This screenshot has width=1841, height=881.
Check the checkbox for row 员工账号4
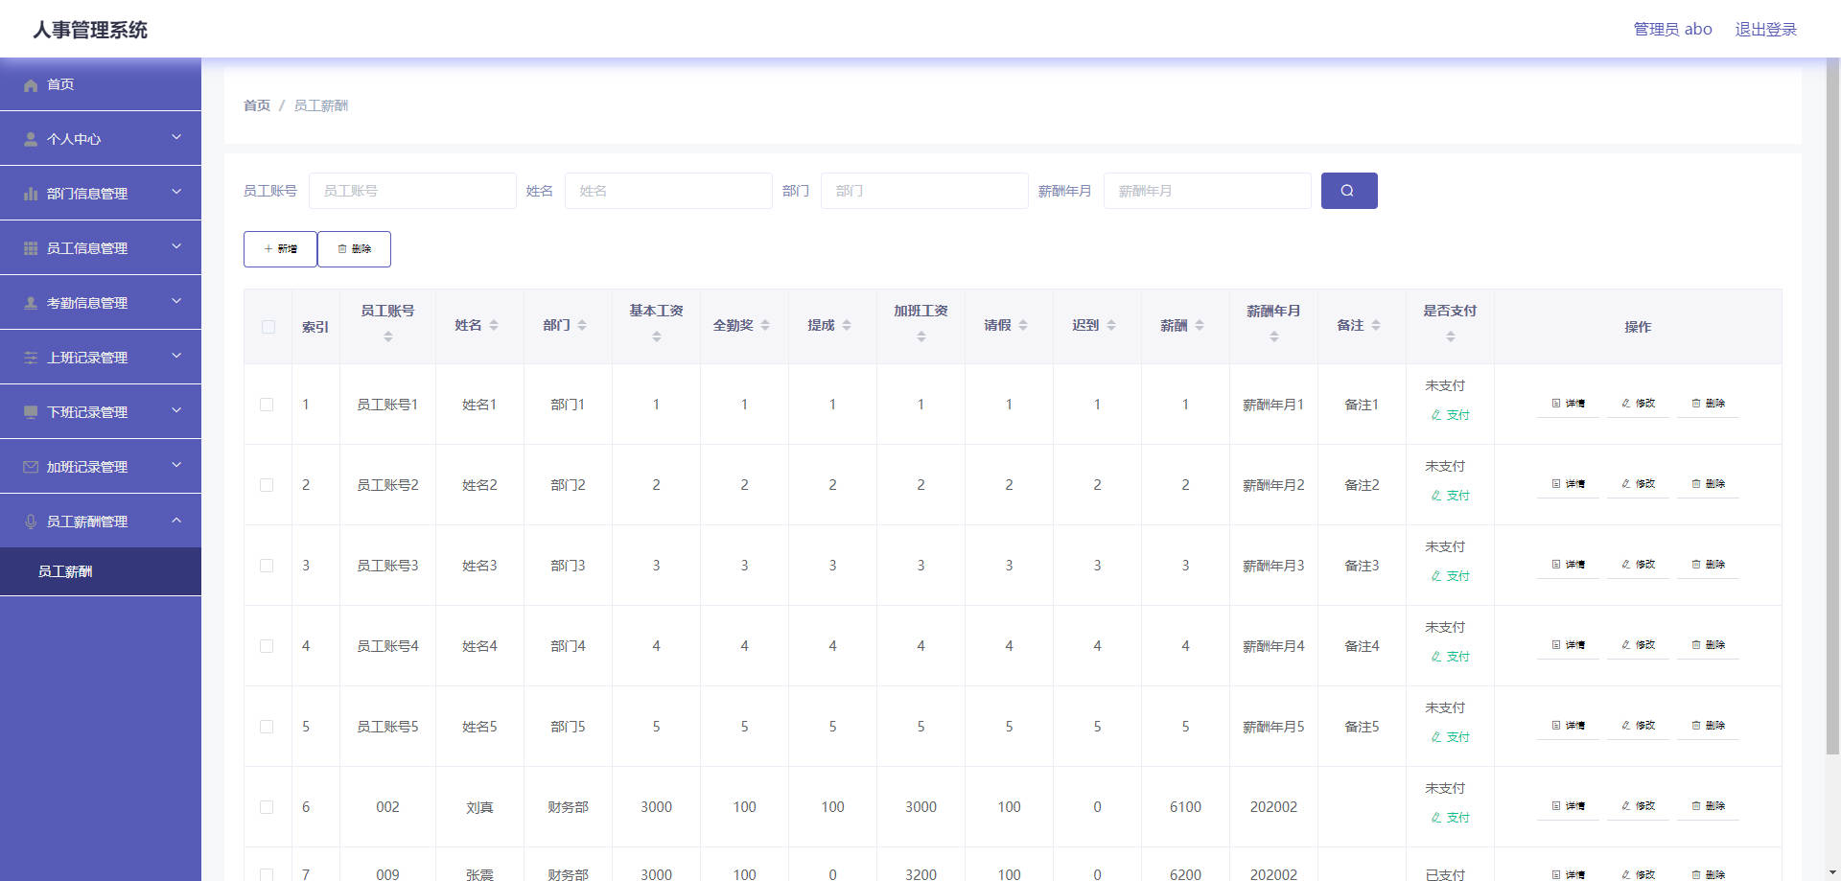click(267, 646)
